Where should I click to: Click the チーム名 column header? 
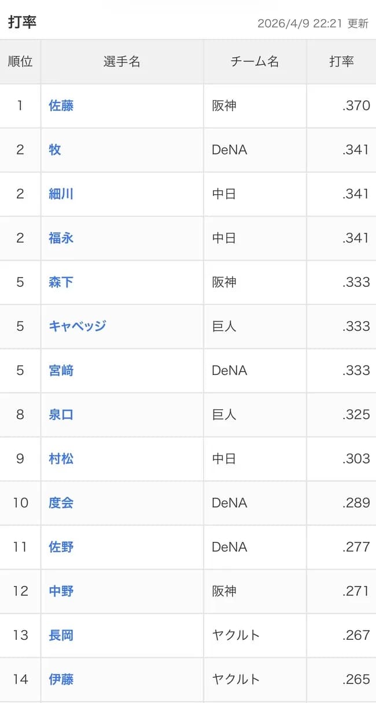click(255, 61)
